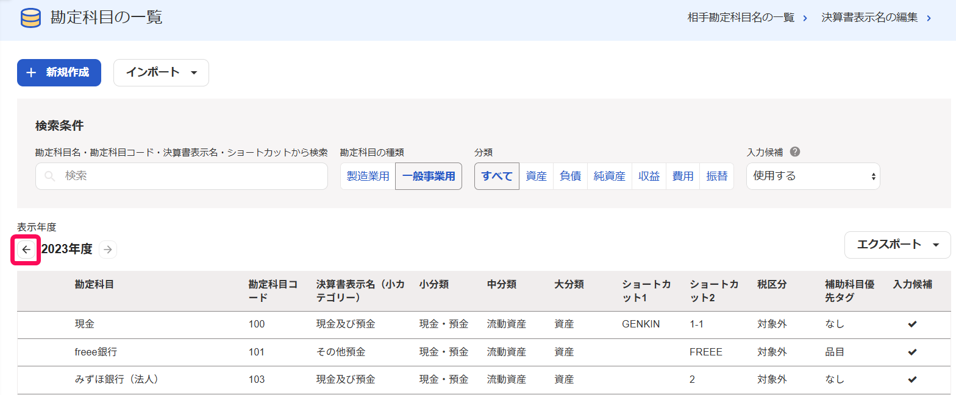Click 品目 tag cell in freee銀行 row
Image resolution: width=956 pixels, height=395 pixels.
(x=835, y=352)
